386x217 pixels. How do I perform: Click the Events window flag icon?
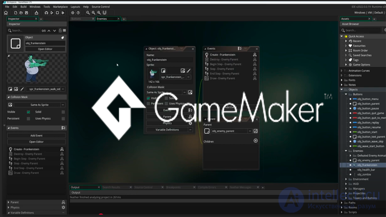click(x=240, y=48)
